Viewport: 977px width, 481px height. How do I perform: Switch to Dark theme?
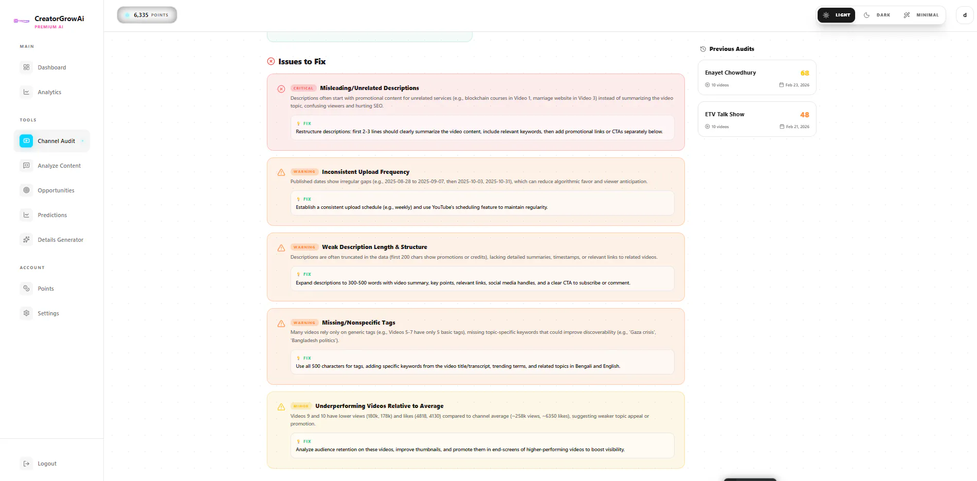(877, 15)
